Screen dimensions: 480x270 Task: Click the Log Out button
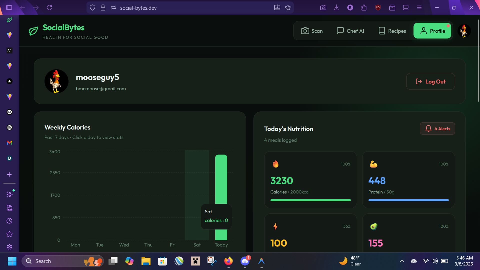(x=430, y=81)
